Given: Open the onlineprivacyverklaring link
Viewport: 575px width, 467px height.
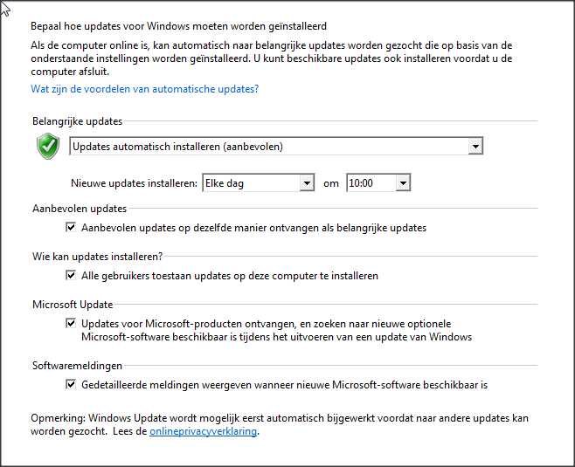Looking at the screenshot, I should [x=203, y=431].
